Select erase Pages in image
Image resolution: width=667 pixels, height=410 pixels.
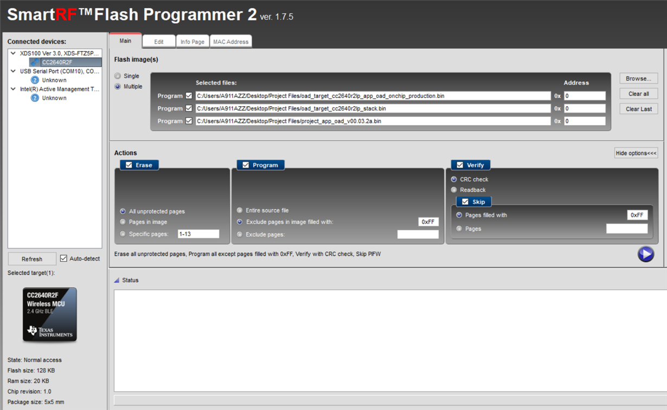pyautogui.click(x=123, y=222)
